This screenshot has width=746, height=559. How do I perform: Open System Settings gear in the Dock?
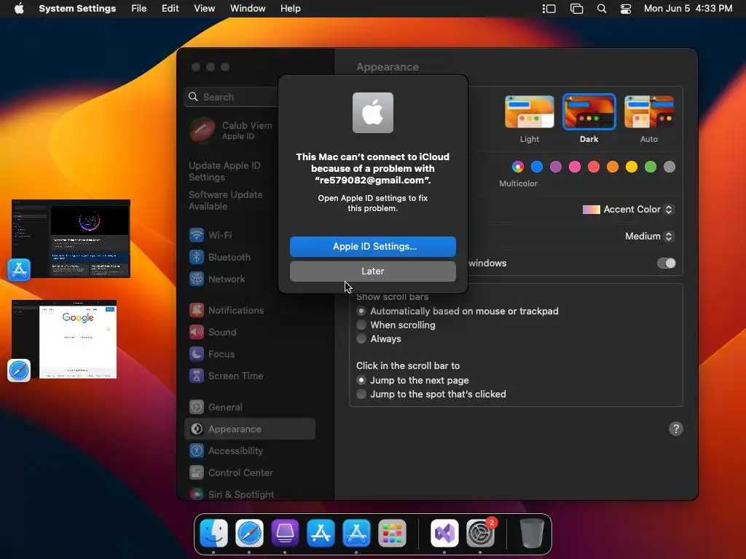[480, 533]
